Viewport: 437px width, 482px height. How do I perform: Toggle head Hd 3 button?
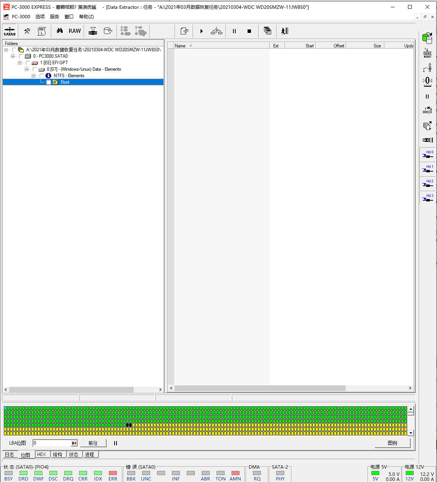coord(427,198)
